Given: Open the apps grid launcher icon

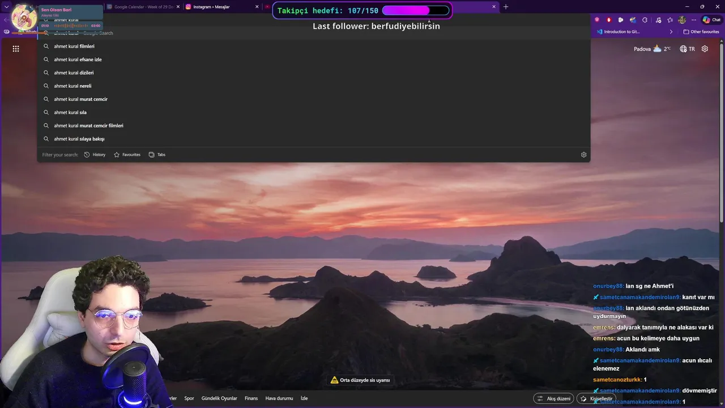Looking at the screenshot, I should [16, 49].
